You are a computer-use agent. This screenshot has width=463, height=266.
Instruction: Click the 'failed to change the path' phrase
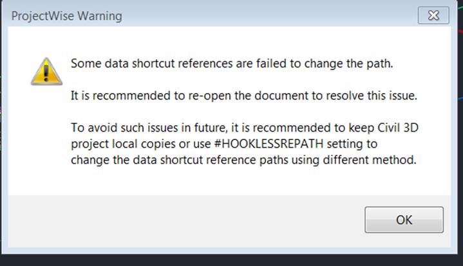click(325, 64)
